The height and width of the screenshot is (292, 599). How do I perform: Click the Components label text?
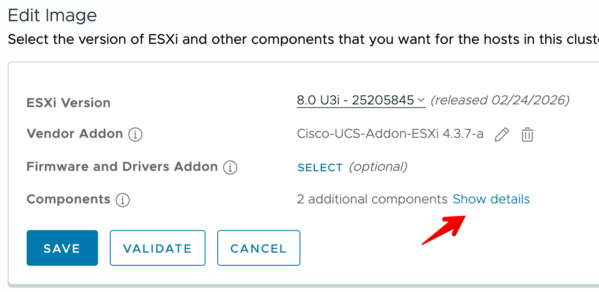[x=68, y=199]
